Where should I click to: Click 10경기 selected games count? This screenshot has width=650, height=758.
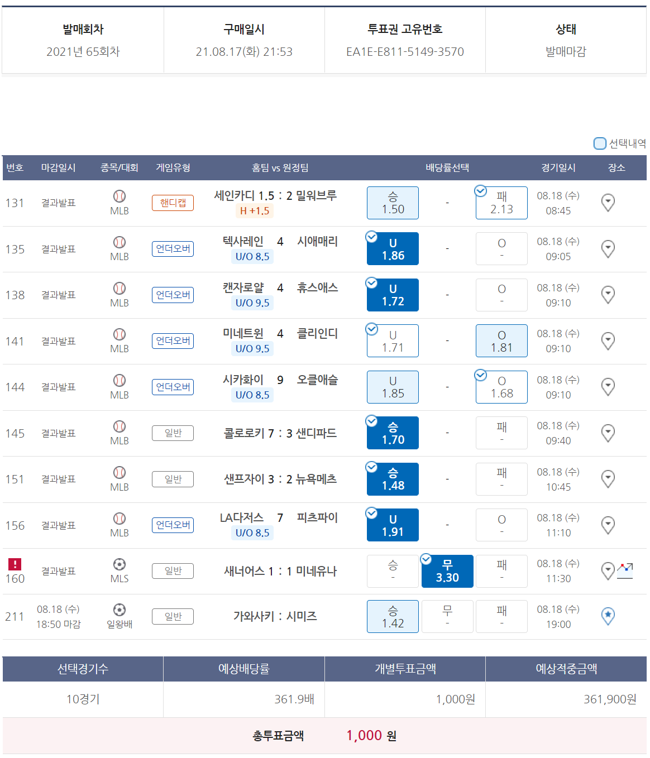pyautogui.click(x=83, y=699)
